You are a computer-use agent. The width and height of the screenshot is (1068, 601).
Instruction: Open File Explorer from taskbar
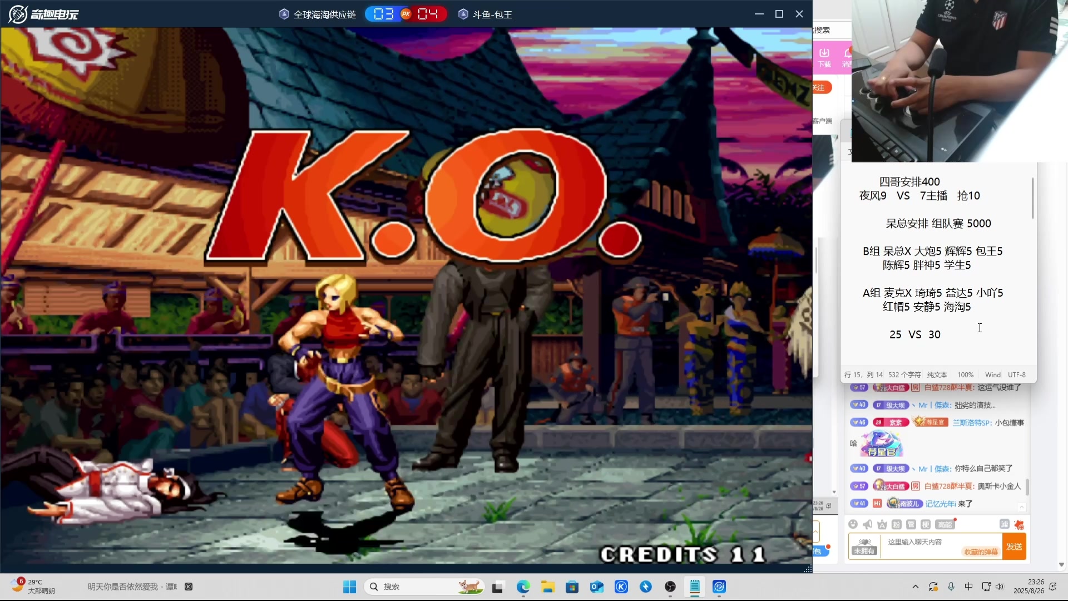coord(548,587)
